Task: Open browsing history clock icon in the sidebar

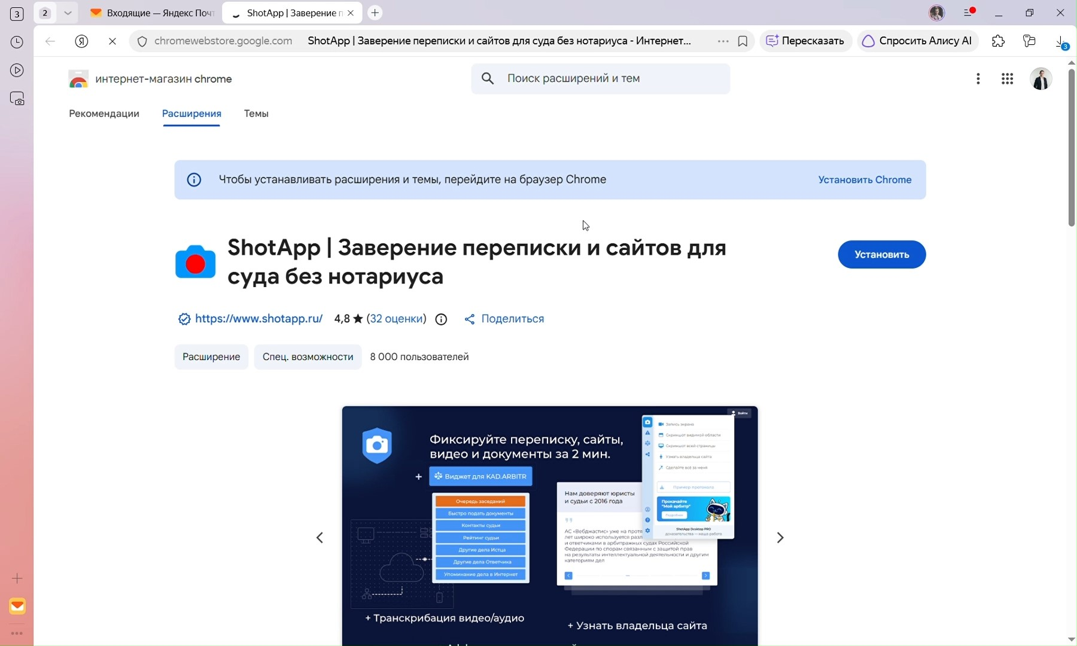Action: tap(17, 42)
